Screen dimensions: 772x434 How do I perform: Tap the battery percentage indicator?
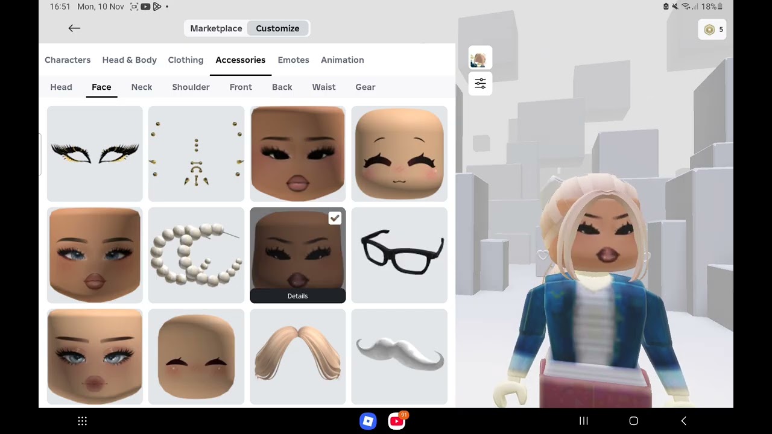click(712, 7)
